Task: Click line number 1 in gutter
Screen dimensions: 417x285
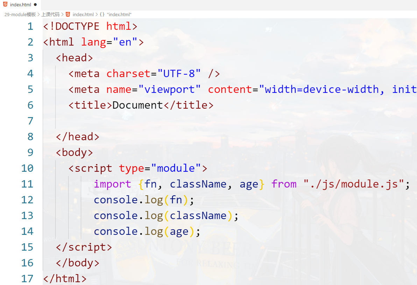Action: [x=30, y=26]
